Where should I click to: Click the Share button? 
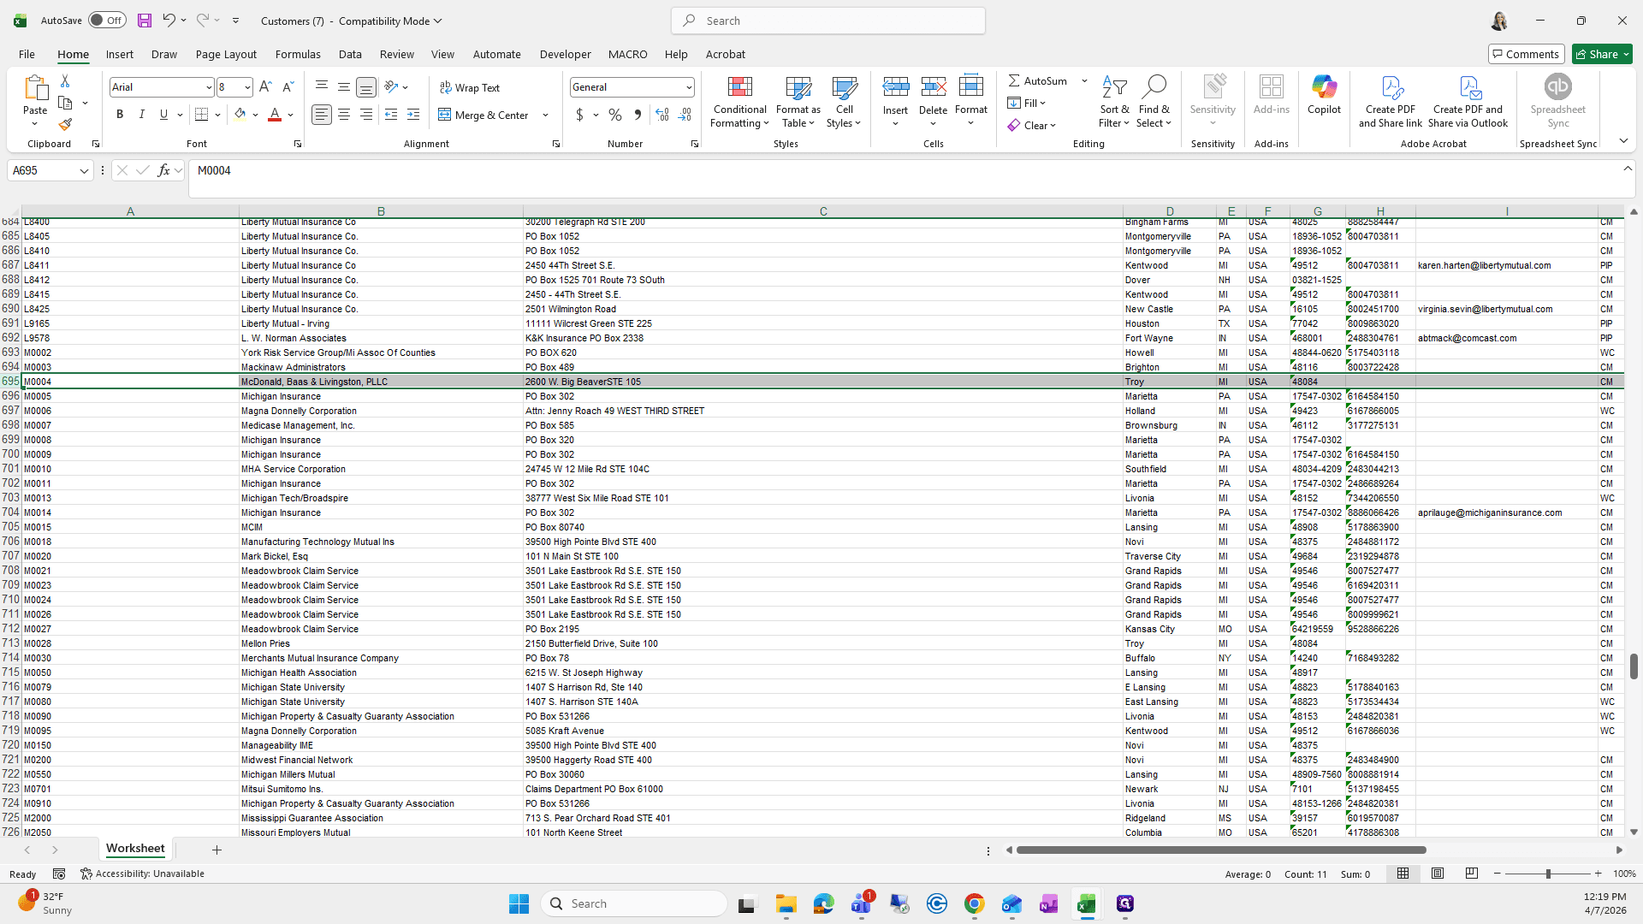[1602, 54]
